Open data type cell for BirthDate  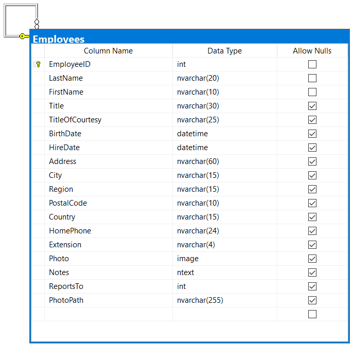click(x=224, y=134)
